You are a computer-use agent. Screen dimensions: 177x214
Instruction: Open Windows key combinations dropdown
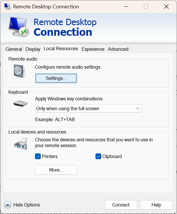pyautogui.click(x=88, y=108)
